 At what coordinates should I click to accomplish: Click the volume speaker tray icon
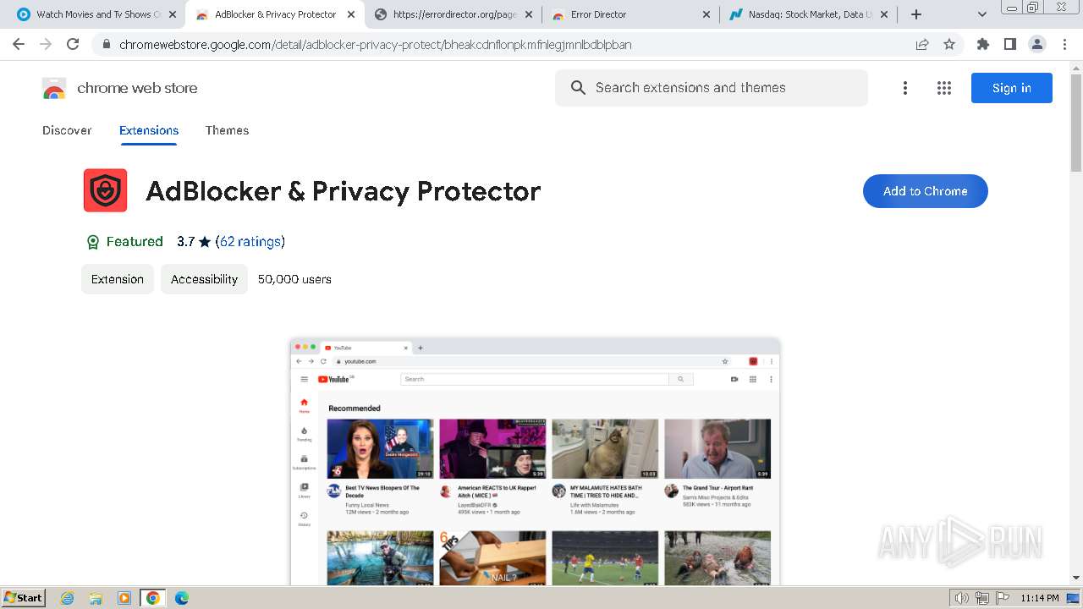[962, 598]
